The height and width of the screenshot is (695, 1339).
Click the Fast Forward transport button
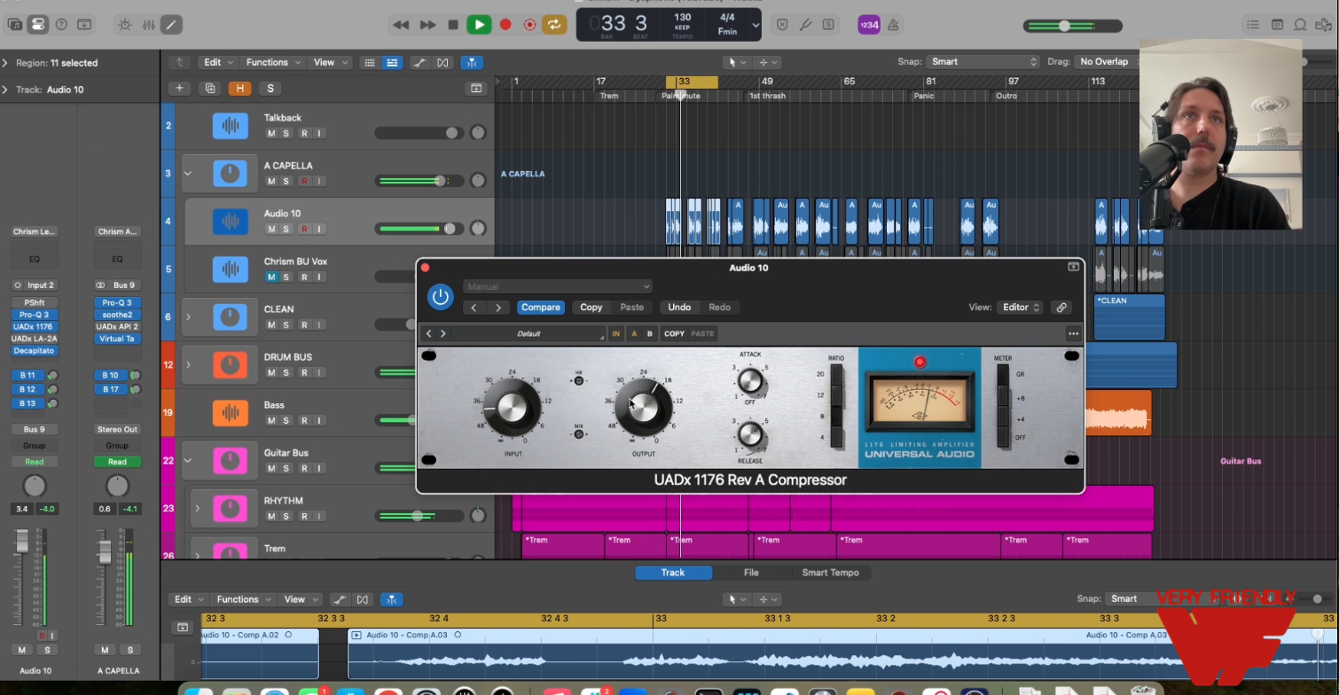pos(427,25)
